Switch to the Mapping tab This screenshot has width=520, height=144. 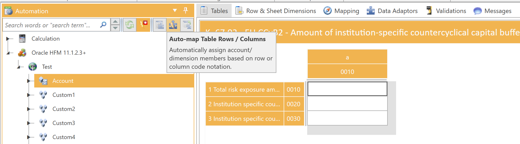coord(341,11)
